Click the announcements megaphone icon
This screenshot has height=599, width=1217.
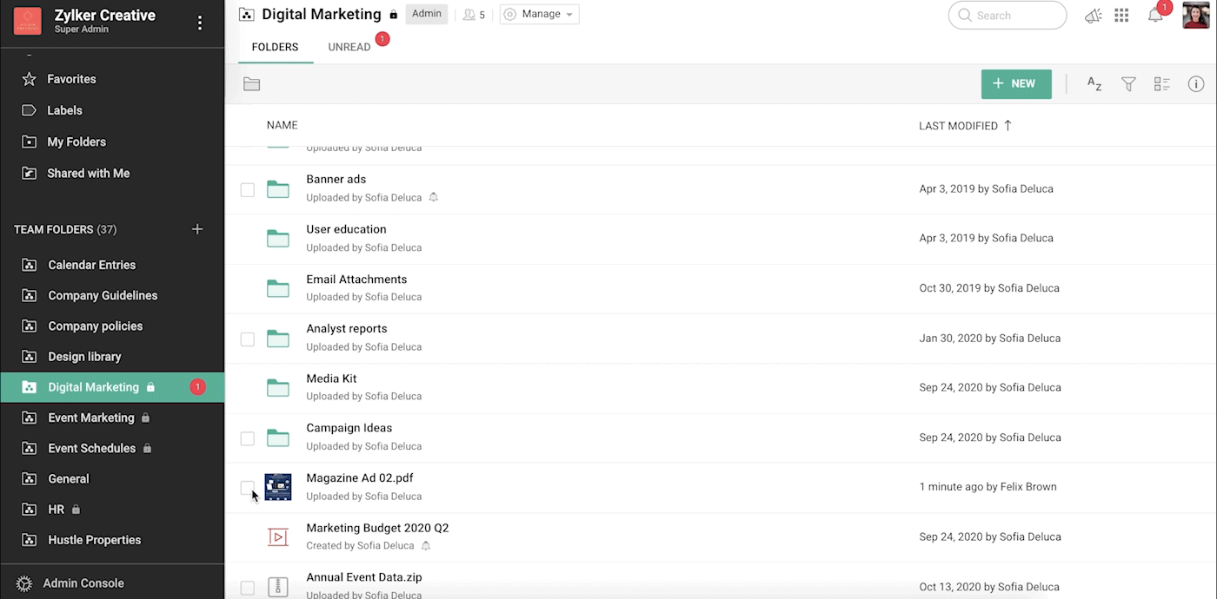coord(1094,16)
